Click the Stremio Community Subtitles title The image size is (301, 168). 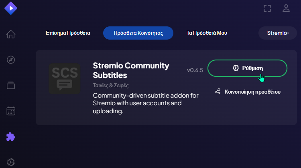(x=131, y=70)
